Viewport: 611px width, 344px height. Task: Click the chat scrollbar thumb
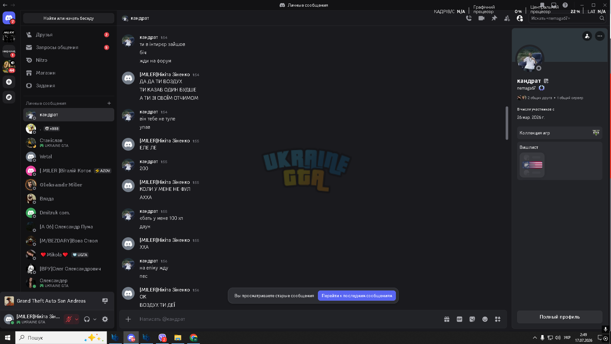pyautogui.click(x=507, y=123)
